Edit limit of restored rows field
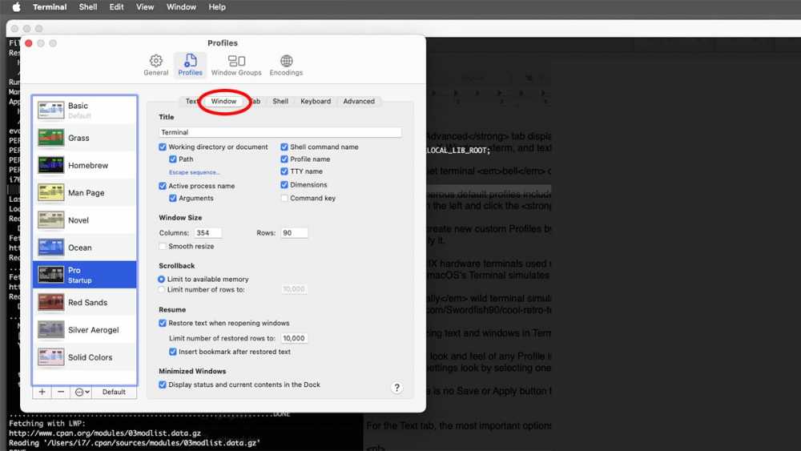 coord(294,338)
